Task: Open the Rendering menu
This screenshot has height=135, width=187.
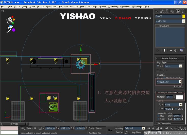Action: (113, 7)
